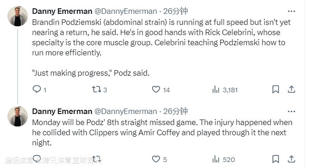Open the first tweet's 26分钟 timestamp
This screenshot has width=309, height=168.
(x=175, y=11)
